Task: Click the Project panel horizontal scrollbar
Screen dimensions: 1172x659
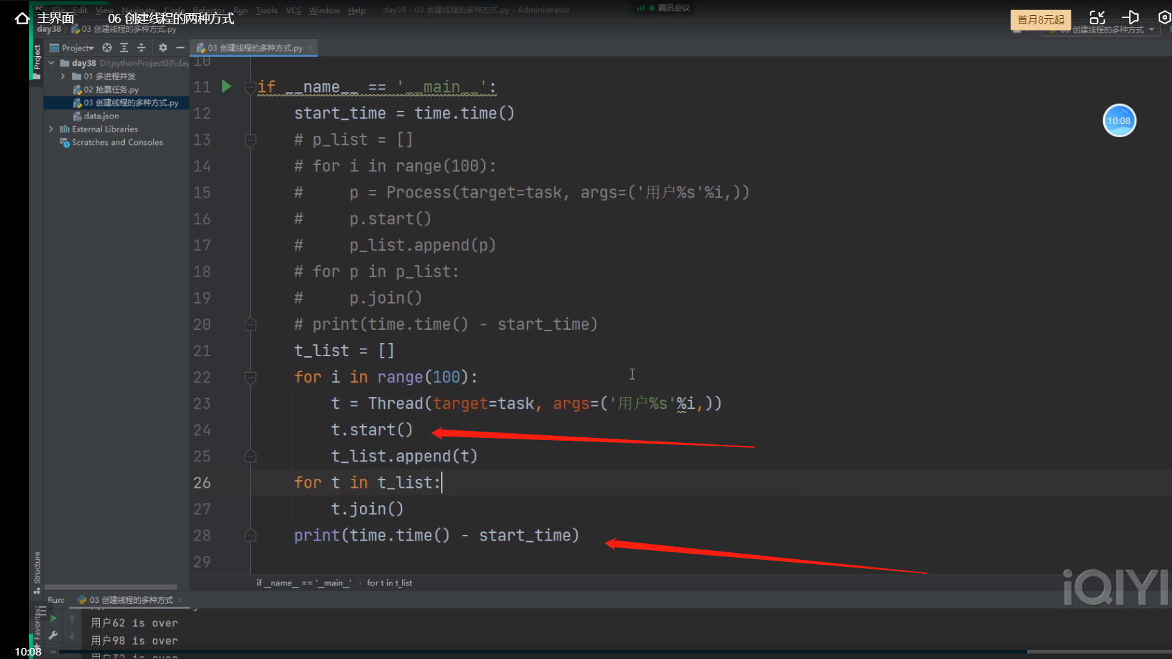Action: pyautogui.click(x=111, y=587)
